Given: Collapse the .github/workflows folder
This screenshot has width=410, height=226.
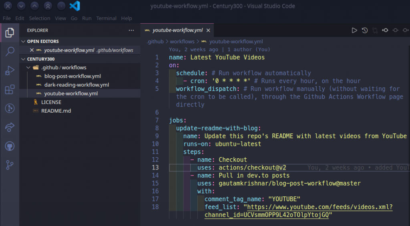Looking at the screenshot, I should (x=28, y=67).
